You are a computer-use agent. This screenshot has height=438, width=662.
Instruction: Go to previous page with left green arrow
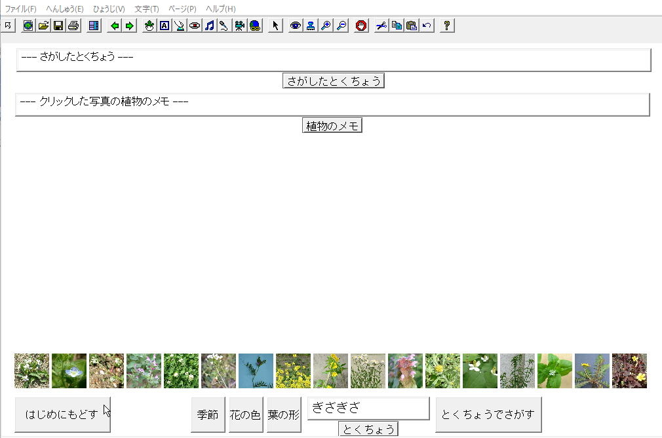(x=115, y=26)
